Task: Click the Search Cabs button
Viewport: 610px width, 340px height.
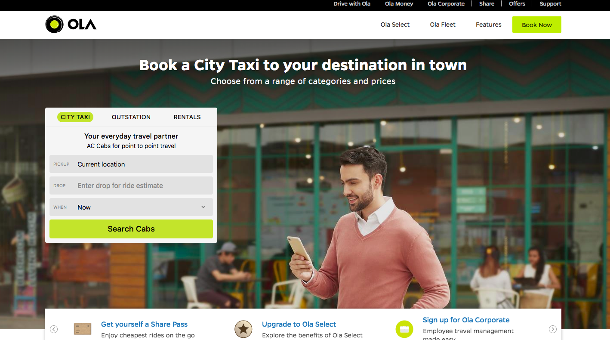Action: tap(131, 229)
